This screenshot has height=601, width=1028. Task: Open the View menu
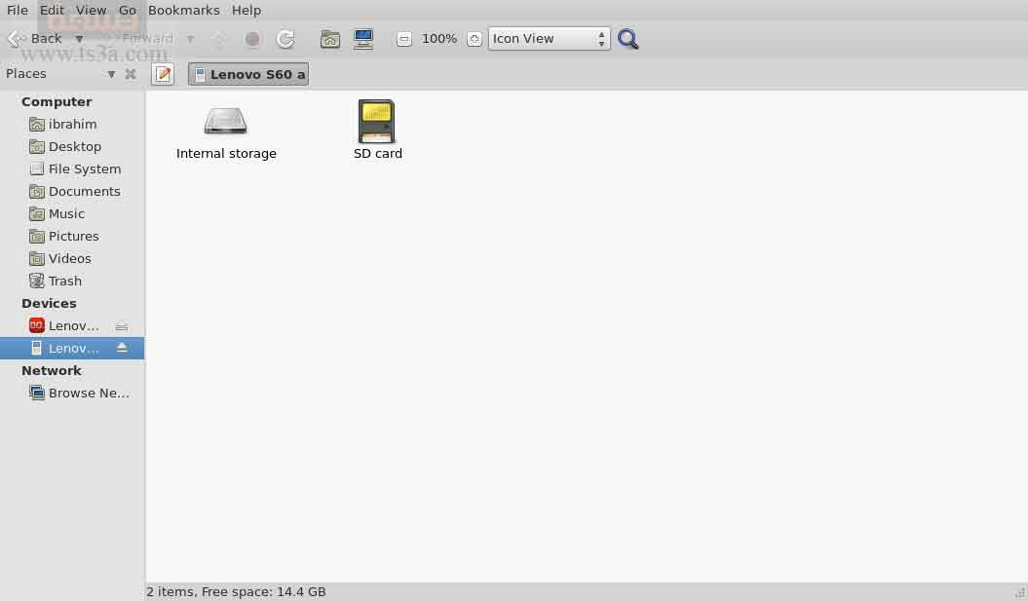(x=92, y=10)
